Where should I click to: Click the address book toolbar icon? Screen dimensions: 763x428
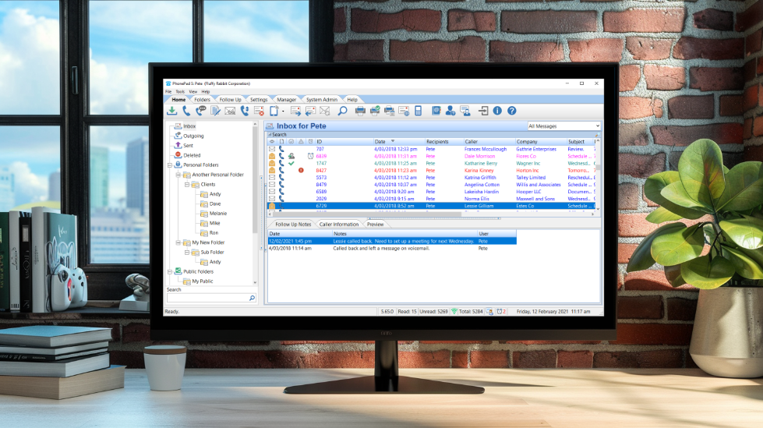(436, 111)
